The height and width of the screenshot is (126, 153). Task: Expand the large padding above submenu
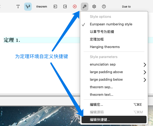[x=114, y=72]
